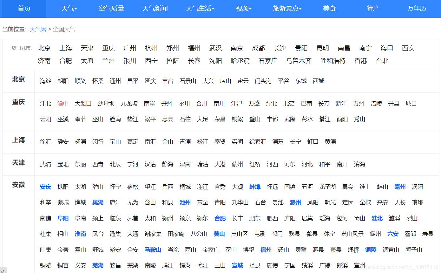The height and width of the screenshot is (273, 441).
Task: Open the 天气 dropdown menu
Action: click(x=69, y=9)
